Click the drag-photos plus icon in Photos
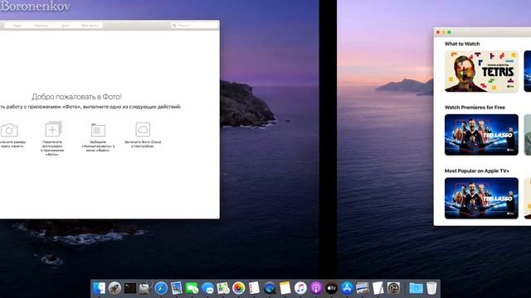Viewport: 531px width, 298px height. click(x=53, y=129)
